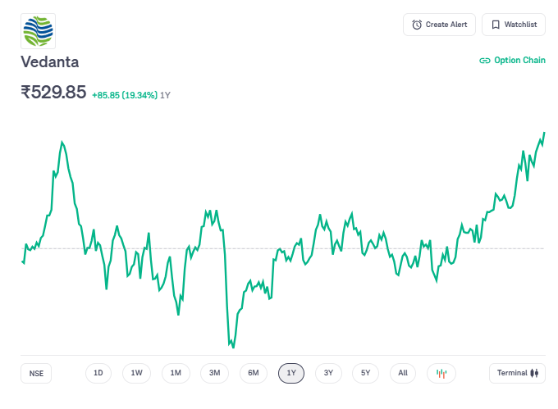The image size is (558, 409).
Task: Switch chart to 3M range
Action: click(x=214, y=373)
